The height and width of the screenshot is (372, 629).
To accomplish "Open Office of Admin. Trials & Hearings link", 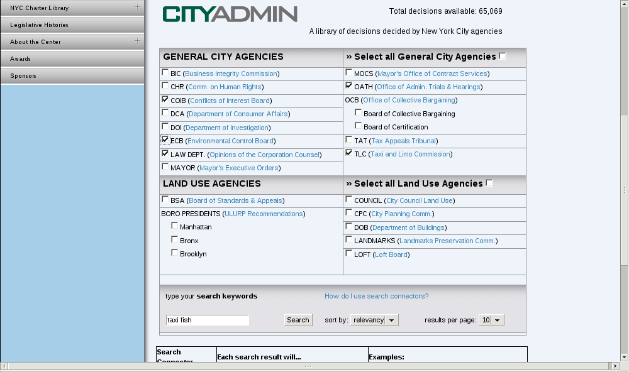I will [428, 87].
